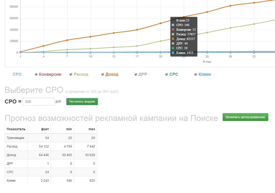Toggle the ДРР series checkbox
Viewport: 275px width, 193px height.
[x=136, y=74]
